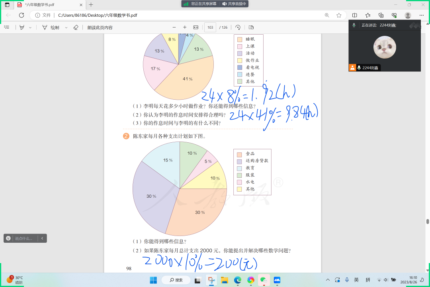Switch to the 六年级数学书.pdf tab
Viewport: 430px width, 287px height.
point(48,5)
